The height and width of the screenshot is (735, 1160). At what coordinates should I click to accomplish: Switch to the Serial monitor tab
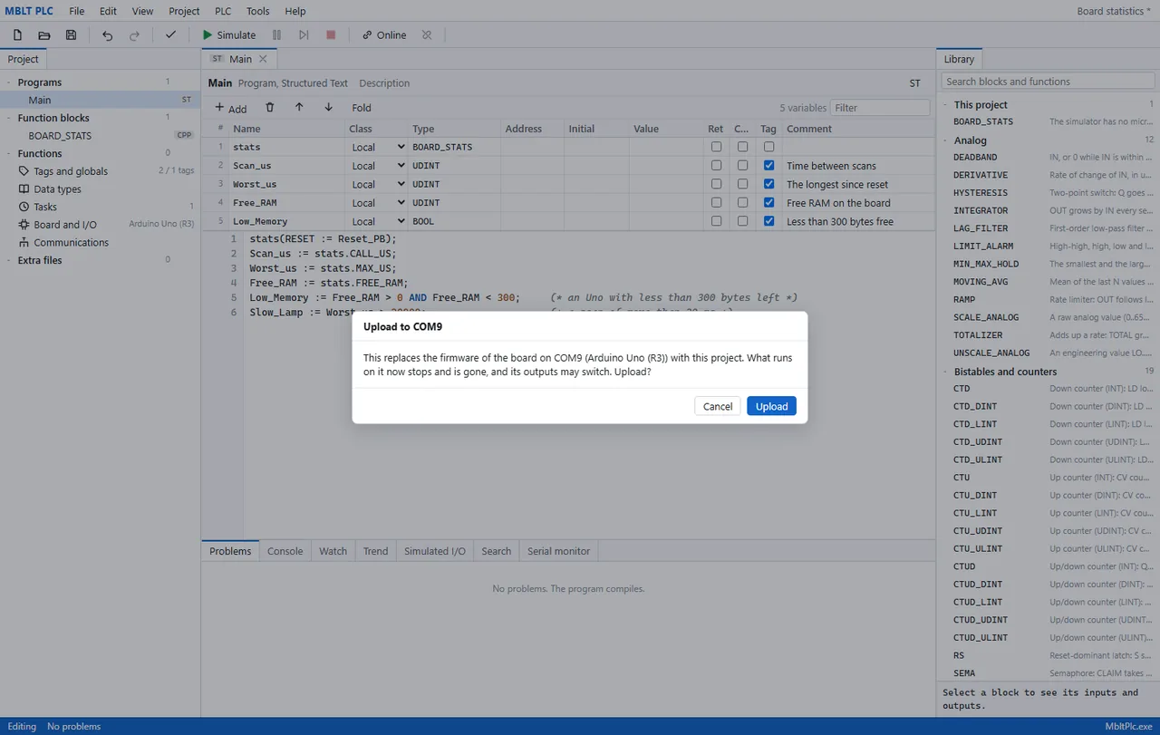pyautogui.click(x=558, y=551)
